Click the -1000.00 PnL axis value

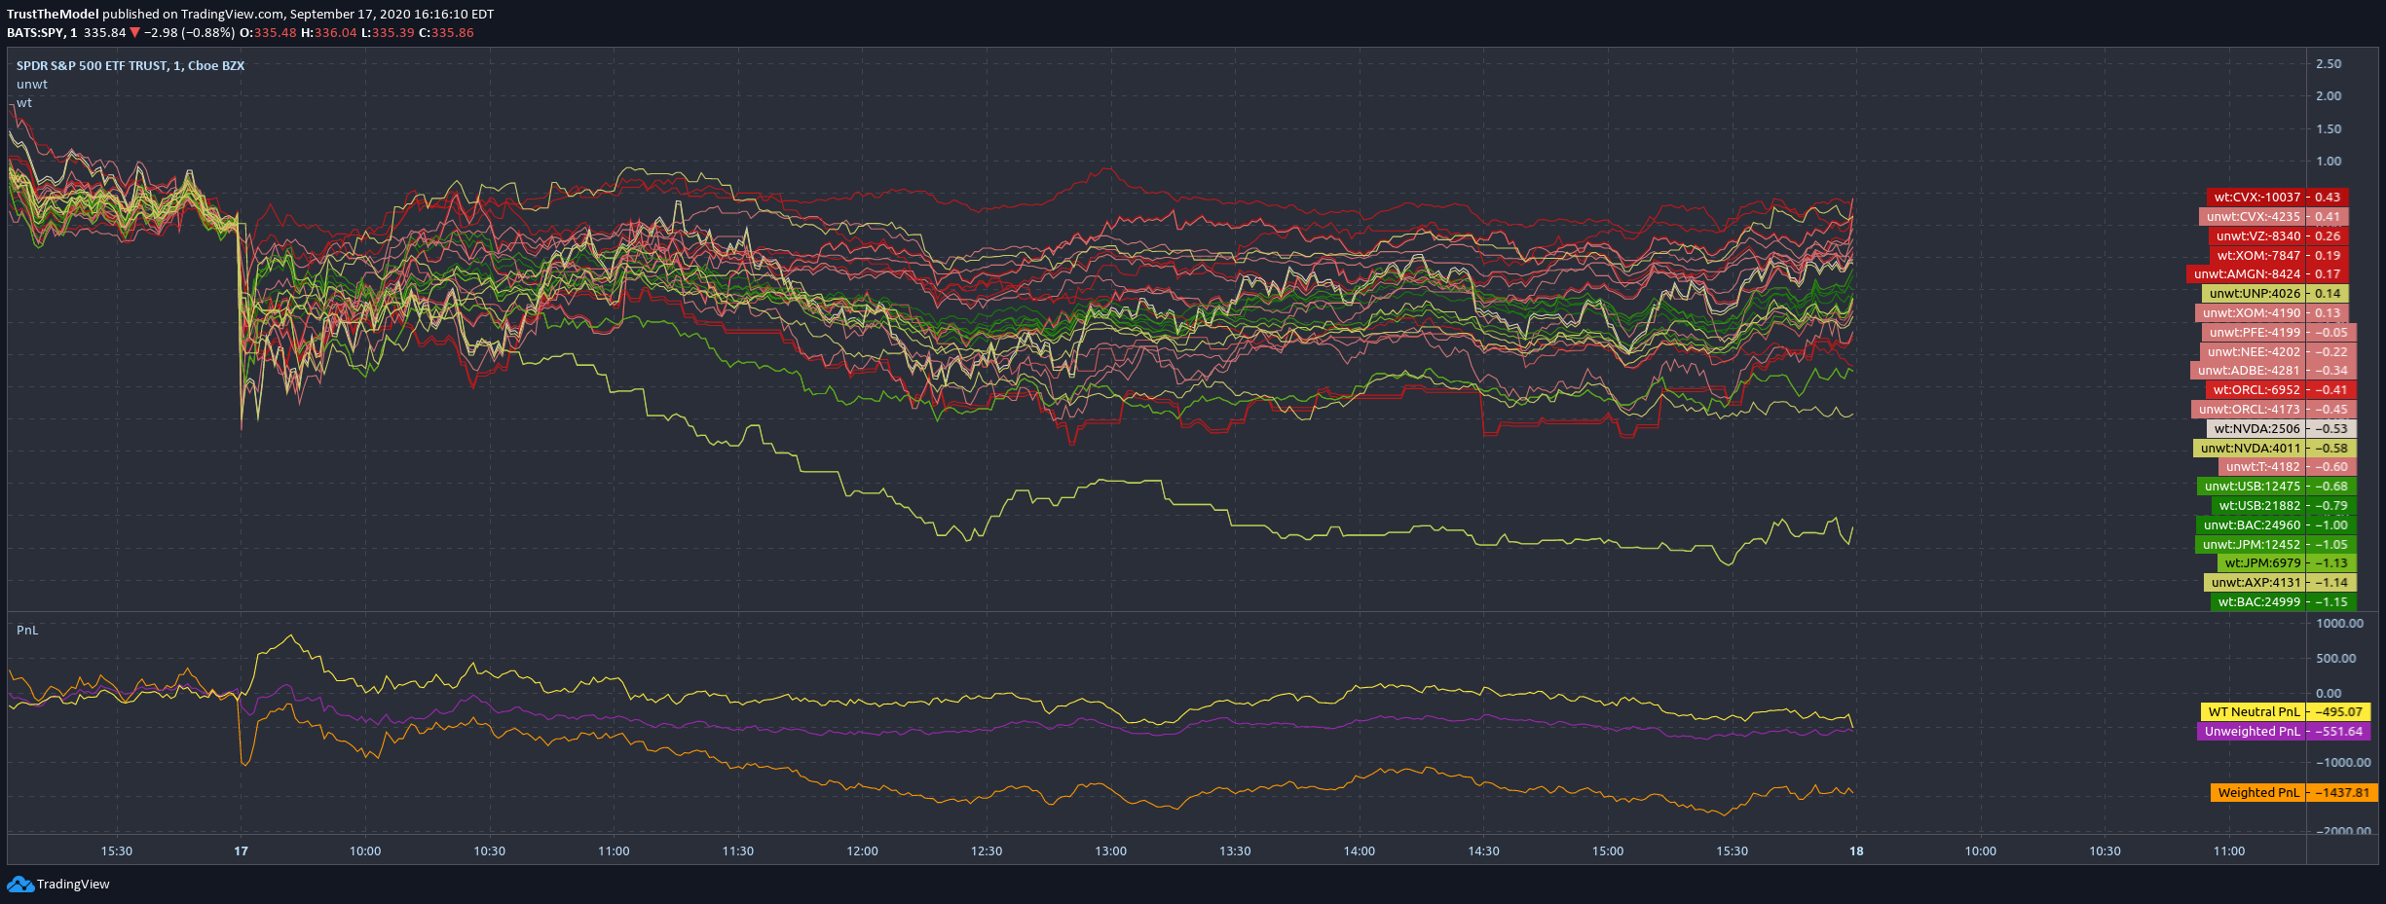coord(2342,762)
